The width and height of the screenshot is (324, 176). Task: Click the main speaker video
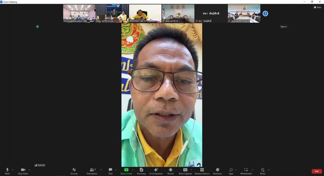pos(162,95)
